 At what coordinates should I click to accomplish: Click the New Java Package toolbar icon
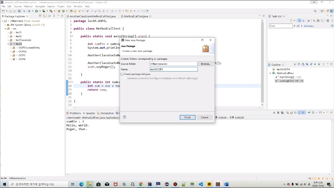59,11
